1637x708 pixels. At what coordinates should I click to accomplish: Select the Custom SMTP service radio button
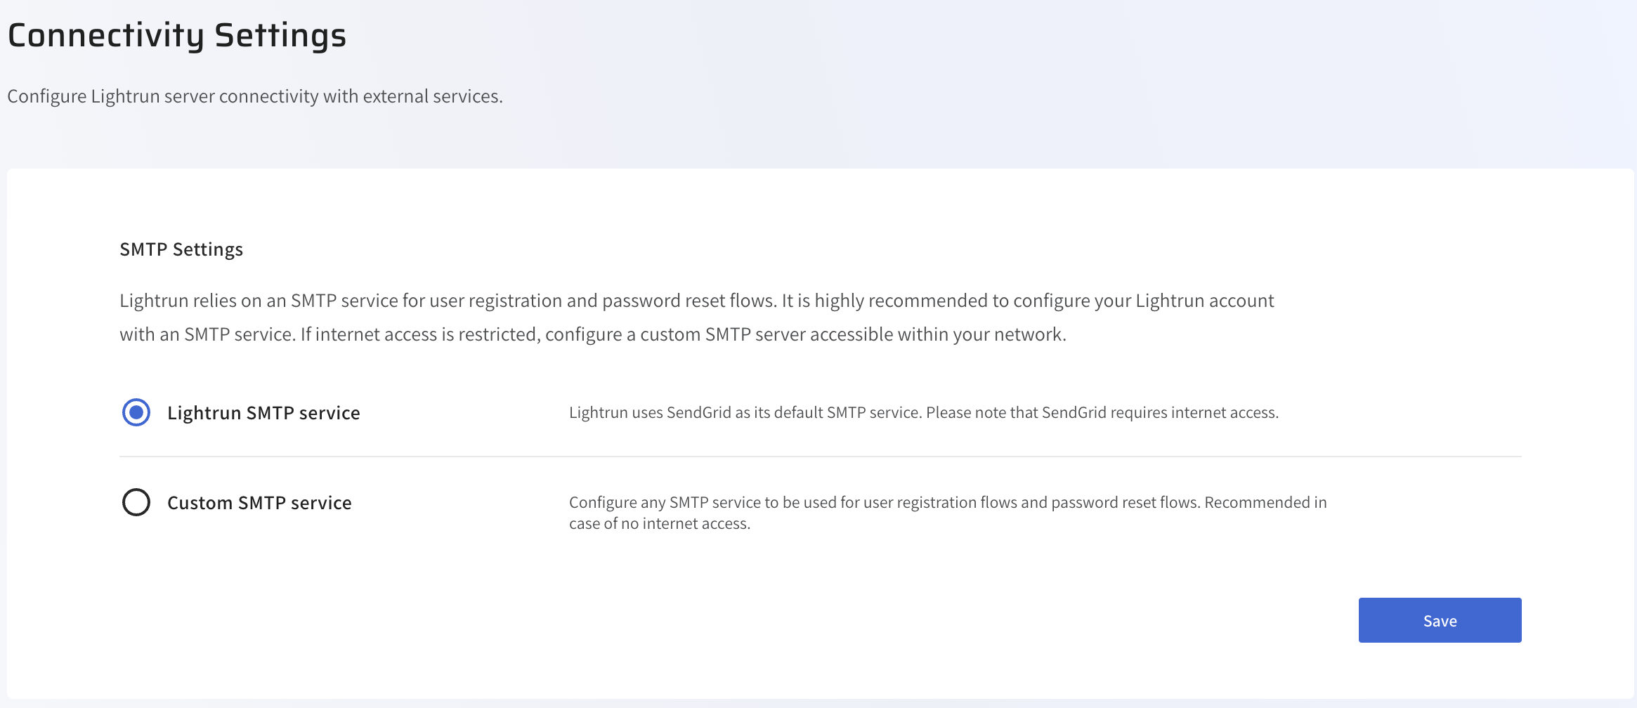click(136, 502)
